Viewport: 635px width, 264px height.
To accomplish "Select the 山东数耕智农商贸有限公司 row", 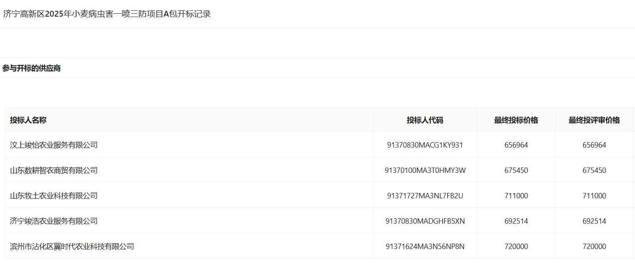I will pyautogui.click(x=319, y=170).
